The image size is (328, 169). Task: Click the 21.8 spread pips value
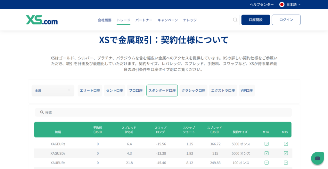(129, 163)
